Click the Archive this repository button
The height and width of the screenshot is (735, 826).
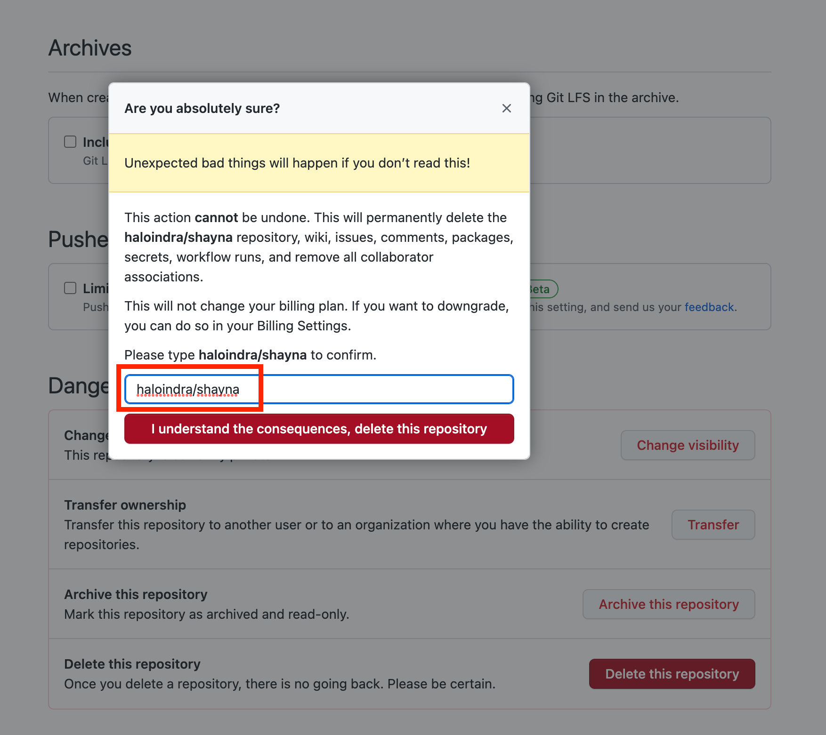pos(669,604)
